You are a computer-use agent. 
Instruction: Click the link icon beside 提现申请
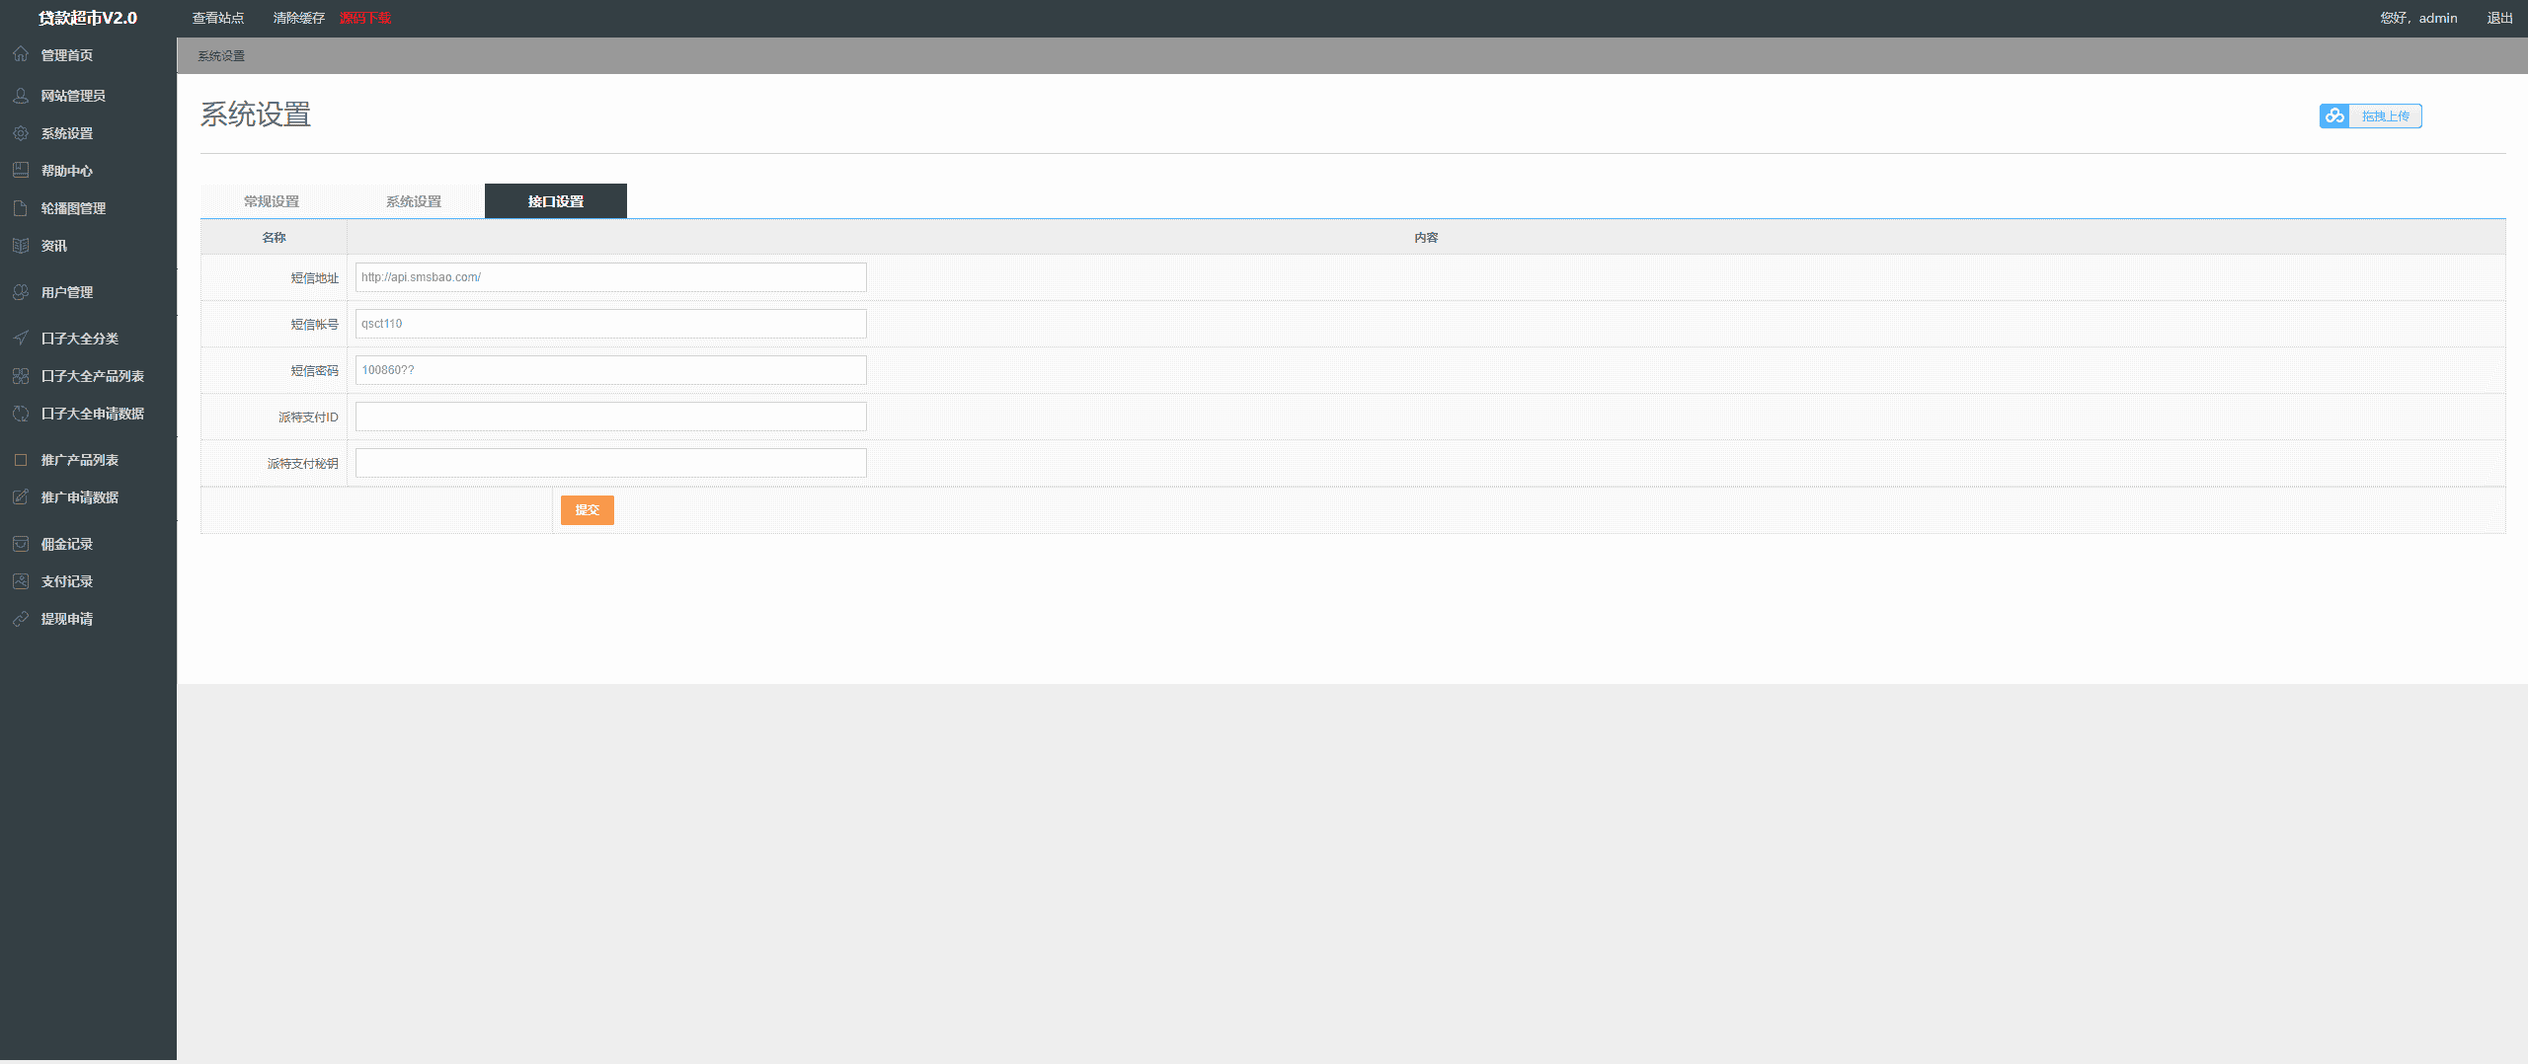tap(21, 619)
